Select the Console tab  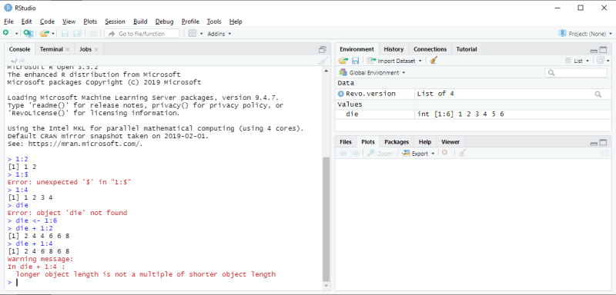[x=20, y=49]
